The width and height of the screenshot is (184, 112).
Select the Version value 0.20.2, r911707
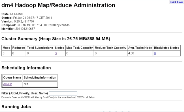[x=24, y=21]
